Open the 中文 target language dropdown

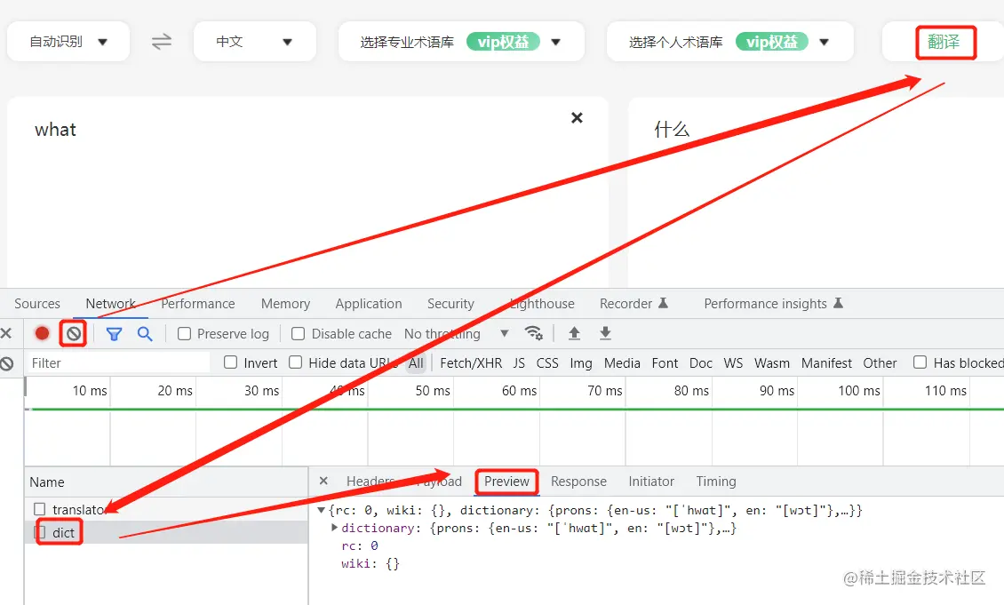pos(254,42)
